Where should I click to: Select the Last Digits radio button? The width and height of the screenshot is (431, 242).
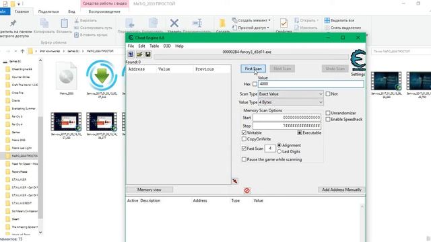[x=279, y=151]
